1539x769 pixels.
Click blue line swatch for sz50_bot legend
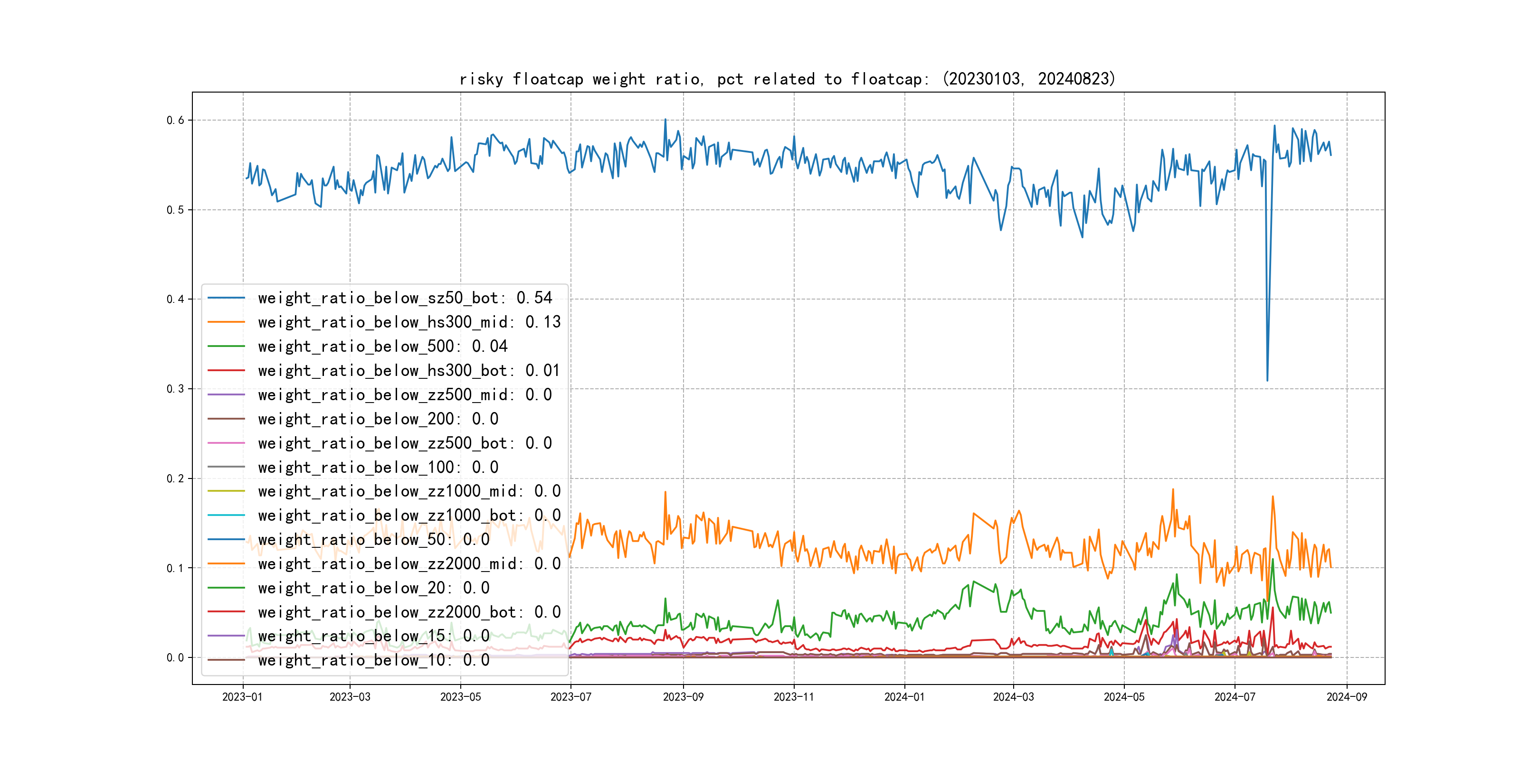point(226,298)
